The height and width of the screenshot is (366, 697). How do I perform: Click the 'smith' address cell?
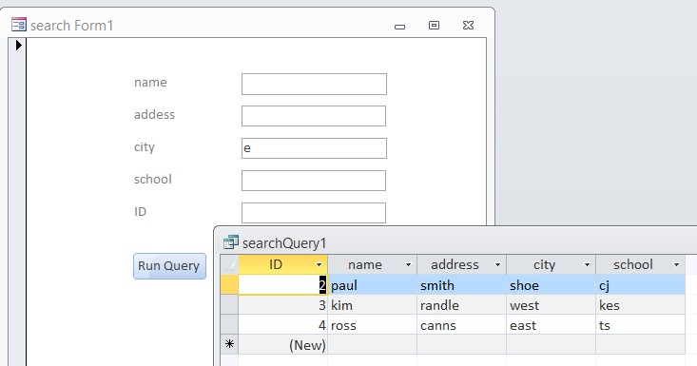[x=462, y=284]
